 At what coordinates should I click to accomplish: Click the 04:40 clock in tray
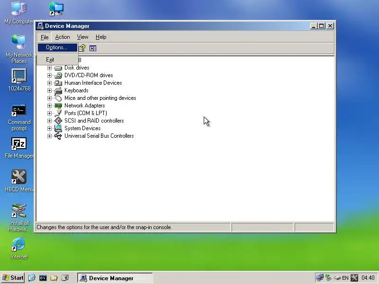pos(368,278)
